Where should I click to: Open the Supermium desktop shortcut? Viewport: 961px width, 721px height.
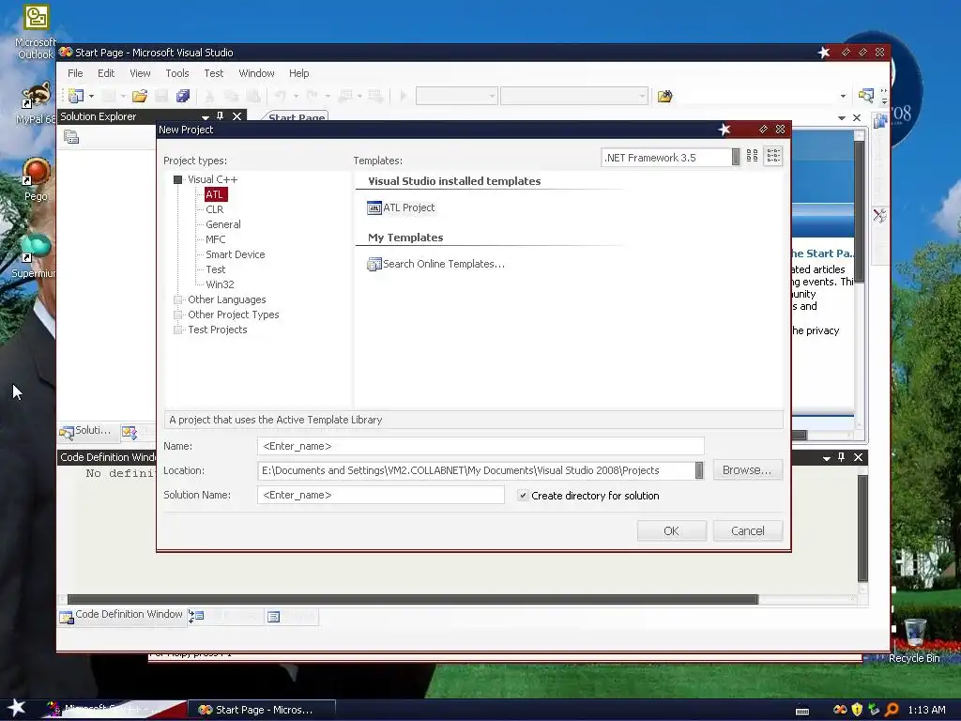pyautogui.click(x=35, y=256)
